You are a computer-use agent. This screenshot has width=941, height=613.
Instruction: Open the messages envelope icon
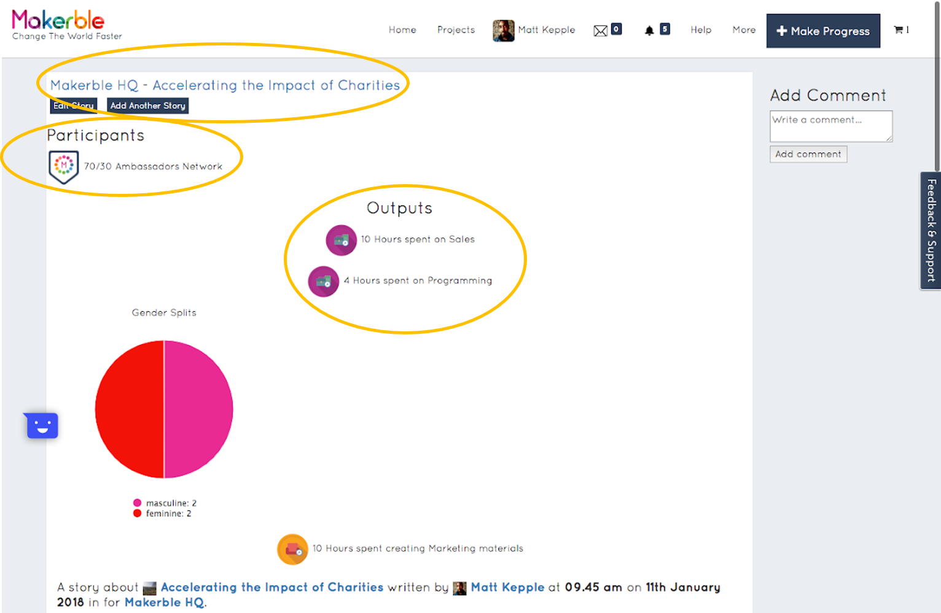[600, 31]
